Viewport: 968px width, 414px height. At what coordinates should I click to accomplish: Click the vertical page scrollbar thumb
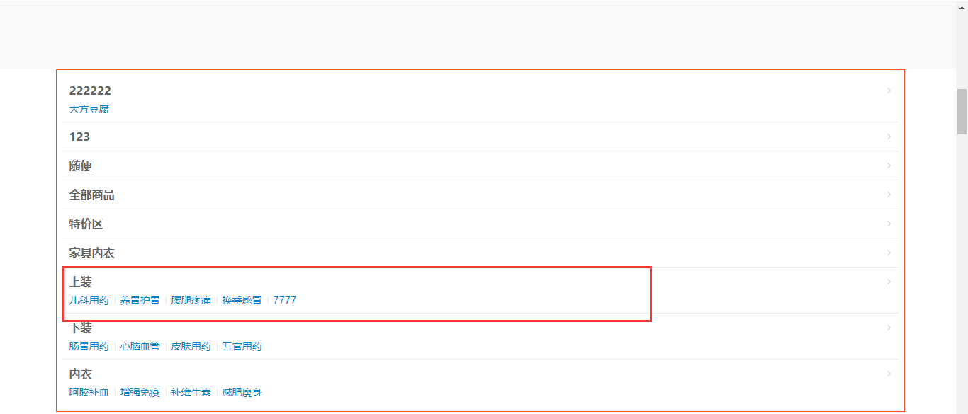click(962, 111)
